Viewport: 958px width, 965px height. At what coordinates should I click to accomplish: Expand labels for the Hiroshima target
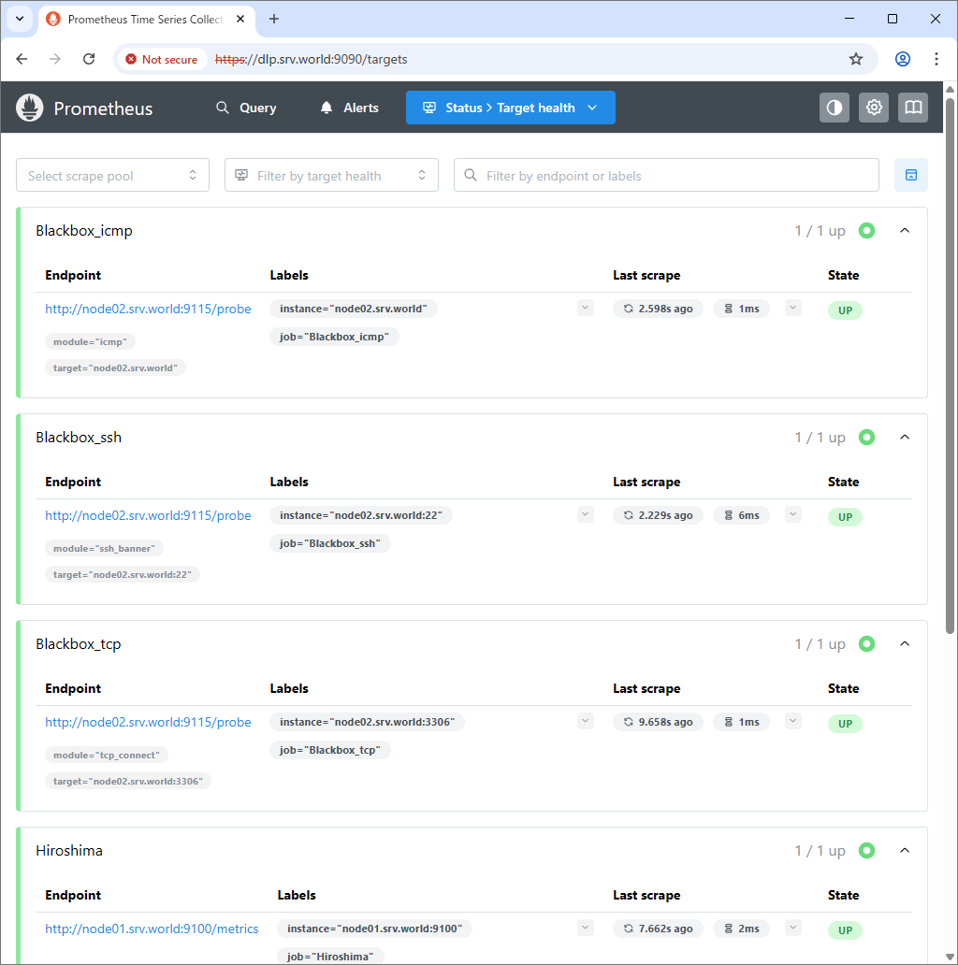586,929
